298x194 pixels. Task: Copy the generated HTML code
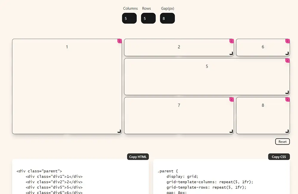pos(138,157)
